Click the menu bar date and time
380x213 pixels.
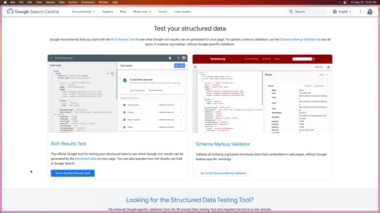click(364, 2)
